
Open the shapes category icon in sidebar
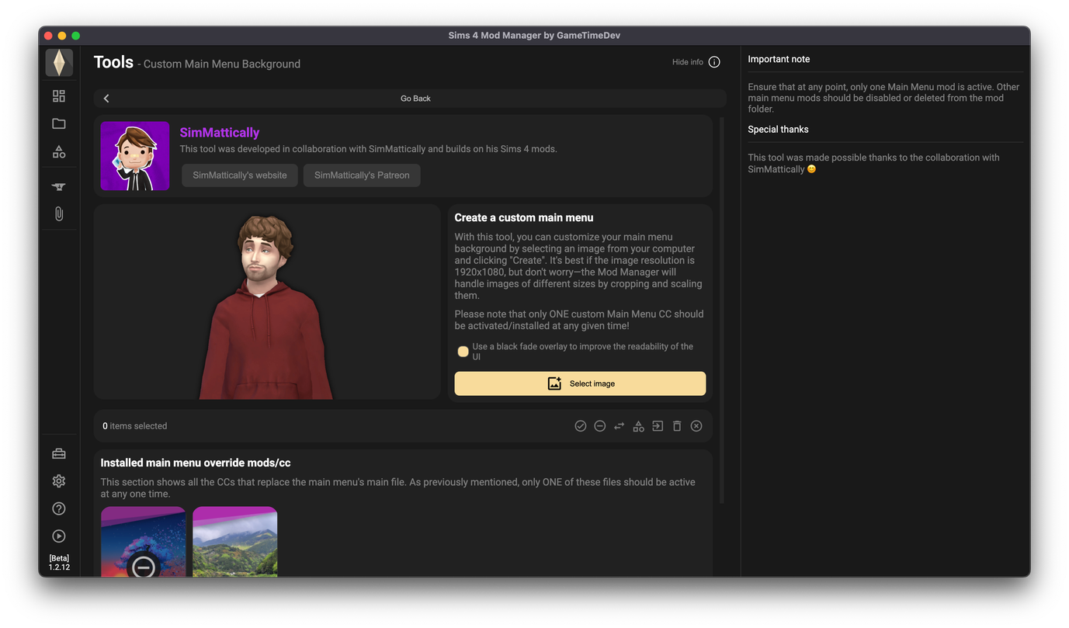click(59, 151)
